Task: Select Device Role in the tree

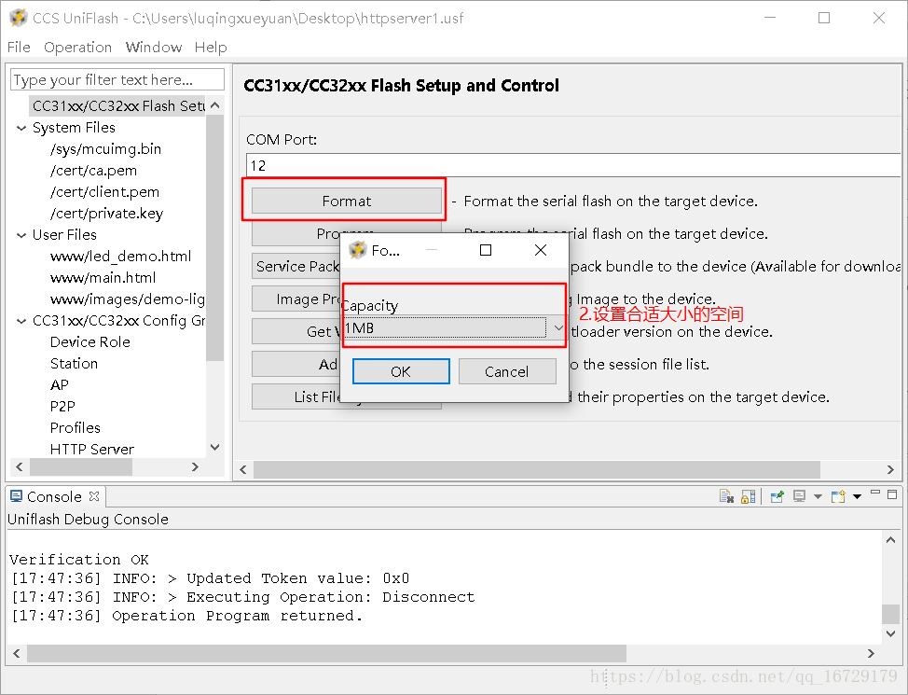Action: pyautogui.click(x=89, y=342)
